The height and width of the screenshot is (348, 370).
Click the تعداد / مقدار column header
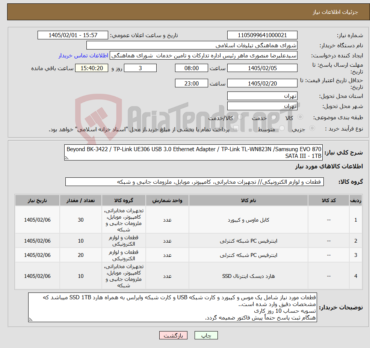(x=81, y=200)
